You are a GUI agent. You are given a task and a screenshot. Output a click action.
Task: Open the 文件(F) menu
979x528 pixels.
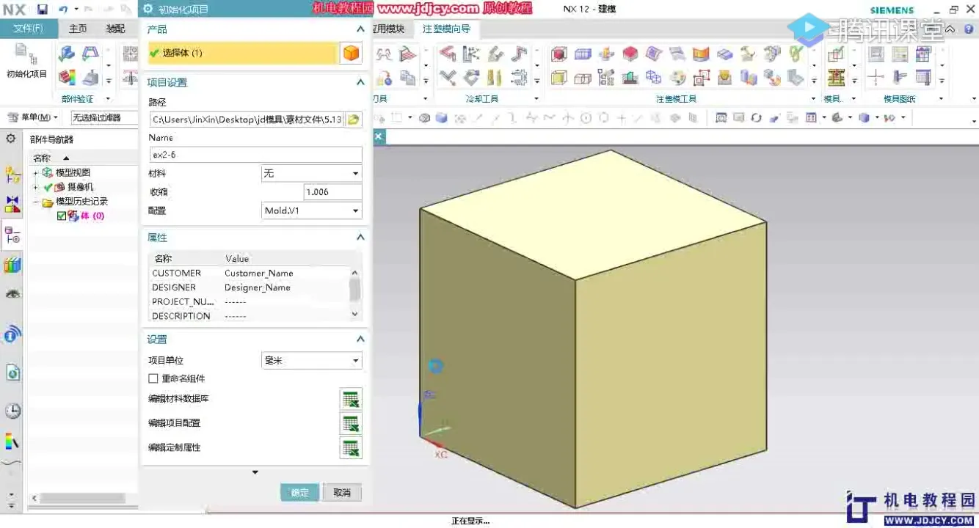pos(28,29)
